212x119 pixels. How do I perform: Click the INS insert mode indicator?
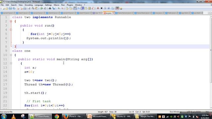click(x=207, y=112)
